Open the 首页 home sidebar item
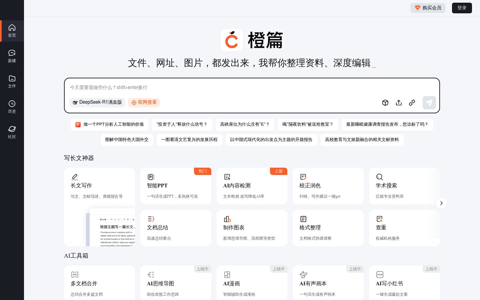 click(12, 31)
